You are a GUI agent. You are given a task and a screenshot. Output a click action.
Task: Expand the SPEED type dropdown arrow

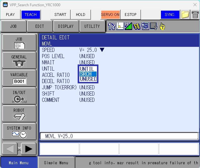[x=102, y=50]
